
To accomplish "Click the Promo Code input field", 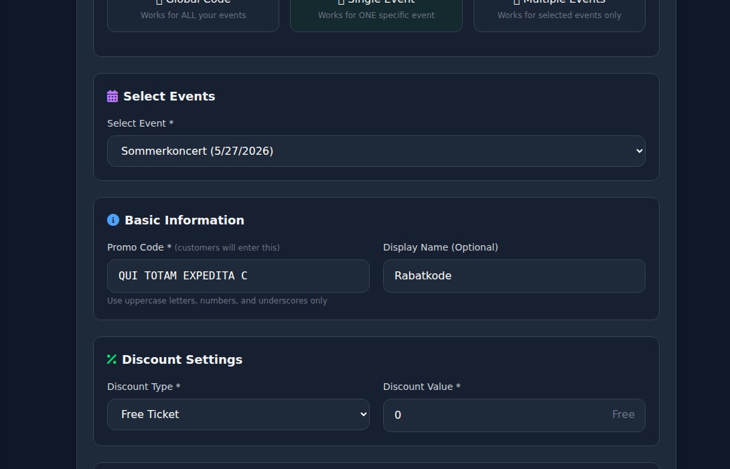I will (238, 276).
